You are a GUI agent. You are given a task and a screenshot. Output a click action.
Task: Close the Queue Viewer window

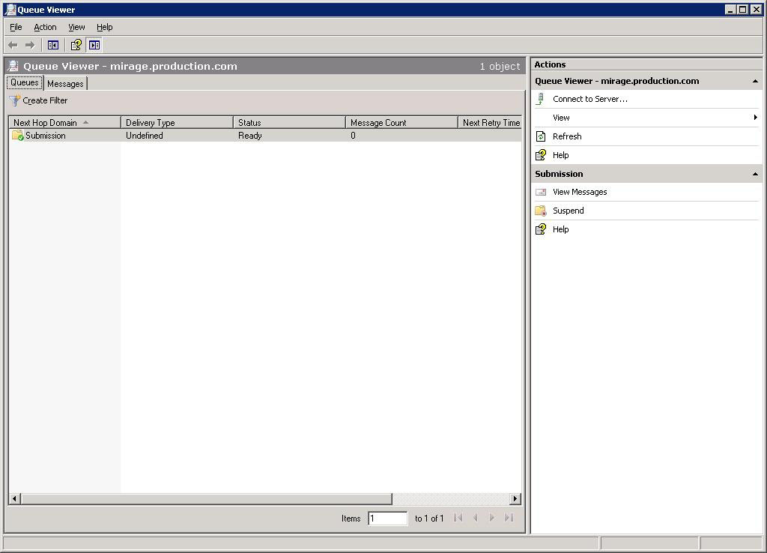click(x=757, y=9)
